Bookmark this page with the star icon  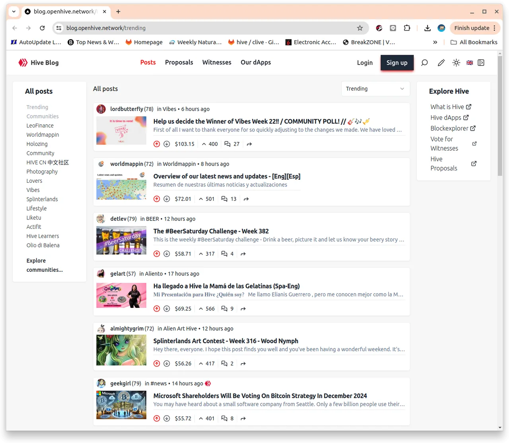click(x=360, y=28)
